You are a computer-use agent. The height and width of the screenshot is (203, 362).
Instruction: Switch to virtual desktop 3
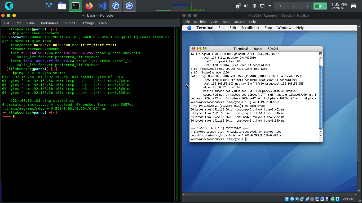307,6
